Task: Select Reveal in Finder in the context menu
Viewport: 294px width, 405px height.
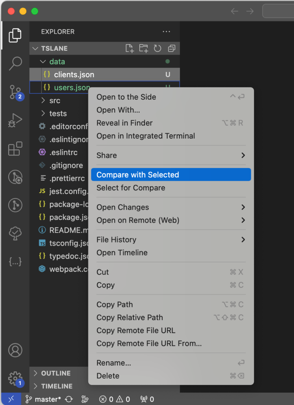Action: point(124,123)
